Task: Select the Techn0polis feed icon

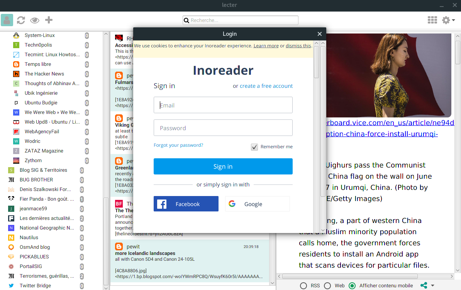Action: coord(16,45)
